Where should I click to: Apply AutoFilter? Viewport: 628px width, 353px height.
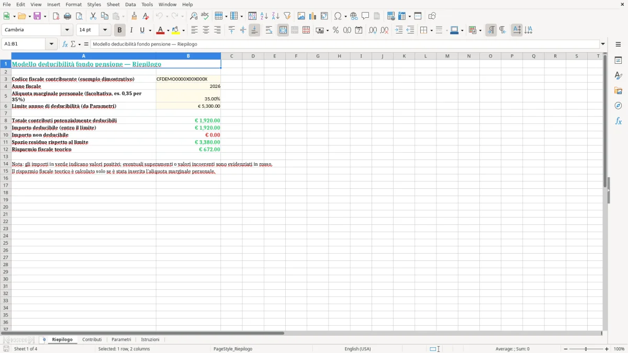[287, 16]
